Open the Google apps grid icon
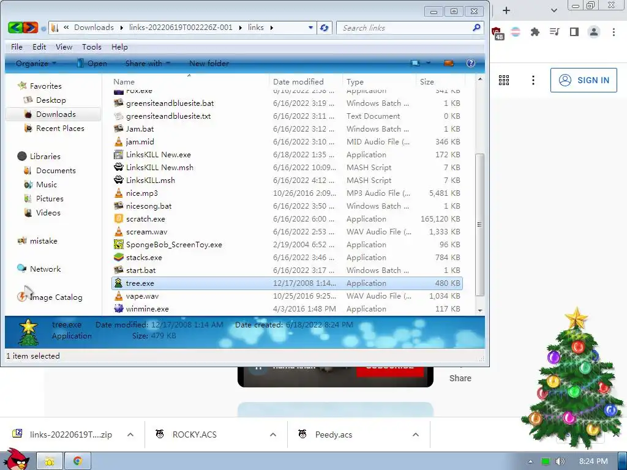Screen dimensions: 627x470 point(504,80)
